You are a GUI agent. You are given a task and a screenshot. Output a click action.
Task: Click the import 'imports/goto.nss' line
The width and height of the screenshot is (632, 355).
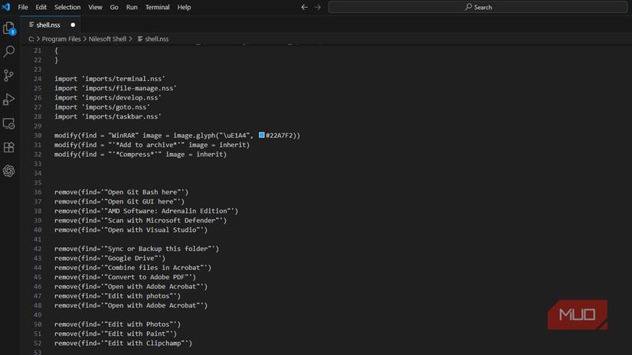(102, 107)
